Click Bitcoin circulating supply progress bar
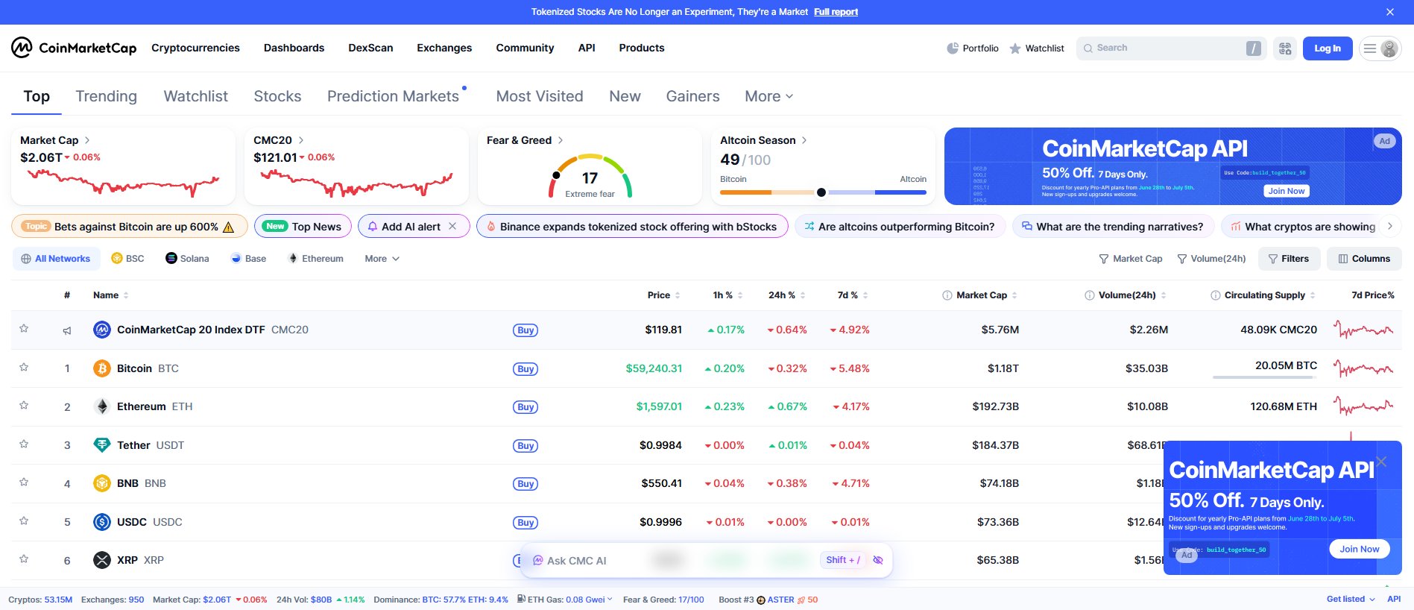The height and width of the screenshot is (610, 1414). [x=1265, y=377]
